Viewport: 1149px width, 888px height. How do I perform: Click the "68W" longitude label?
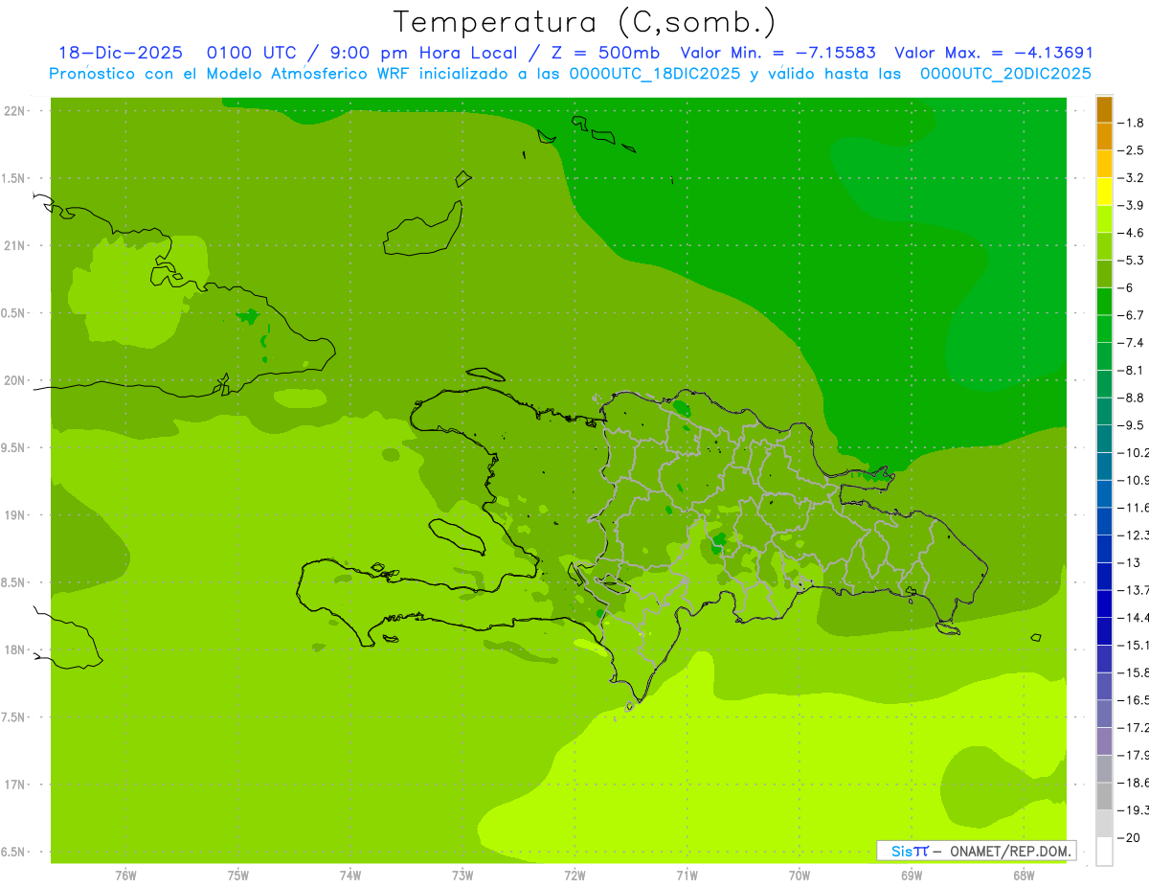tap(1024, 877)
